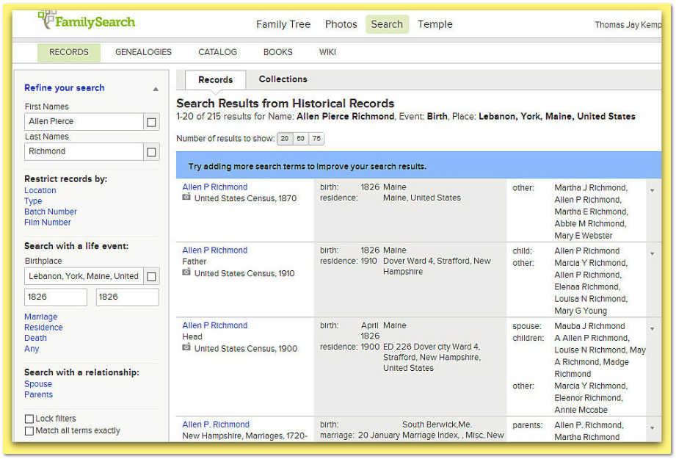Switch to the WIKI tab

pyautogui.click(x=327, y=52)
